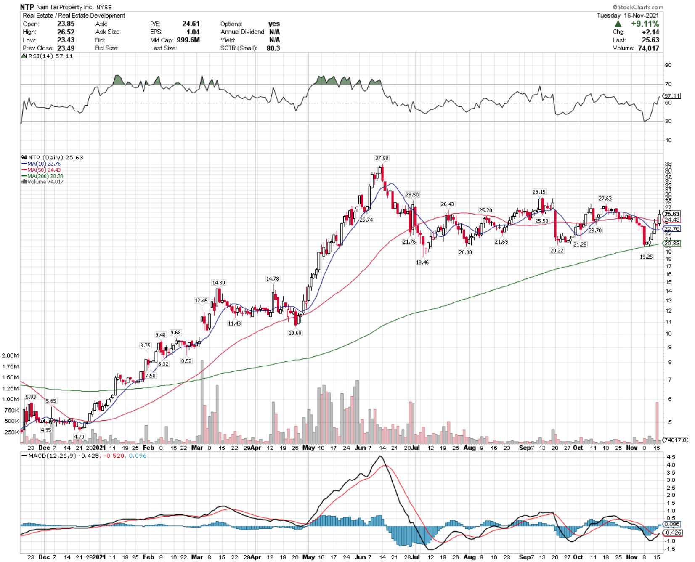Click the Jun label on price chart axis
Image resolution: width=695 pixels, height=562 pixels.
[x=361, y=448]
